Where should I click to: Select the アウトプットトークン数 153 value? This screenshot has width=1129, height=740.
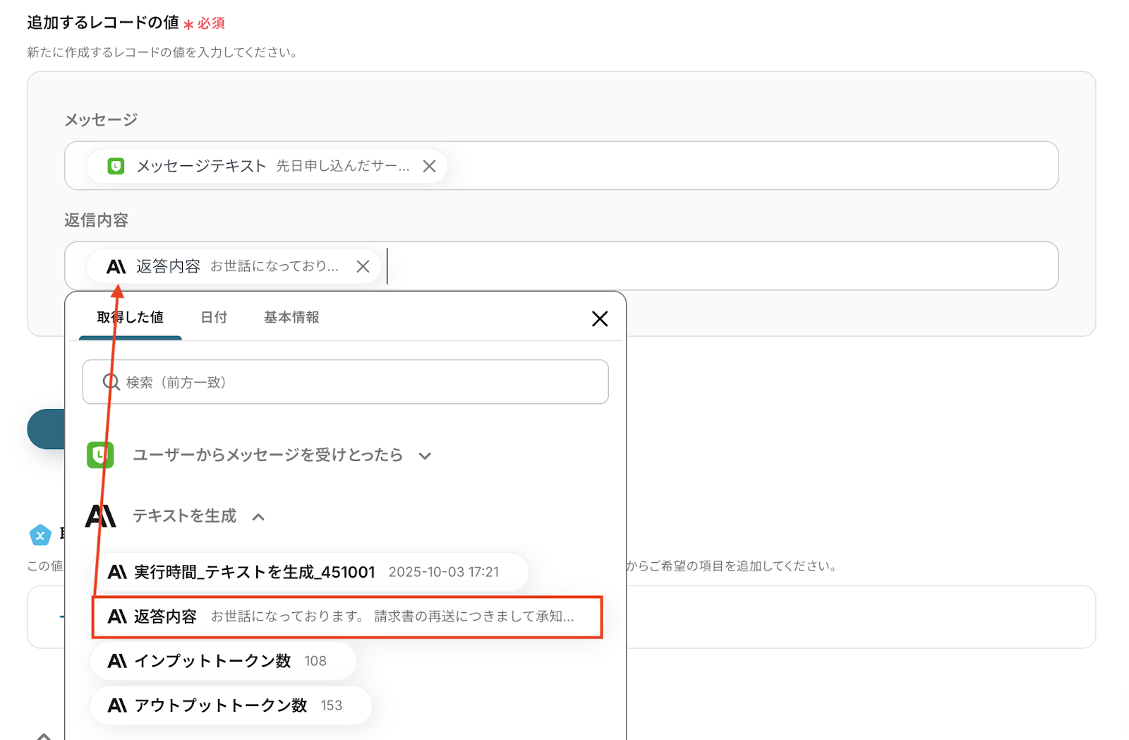coord(231,705)
